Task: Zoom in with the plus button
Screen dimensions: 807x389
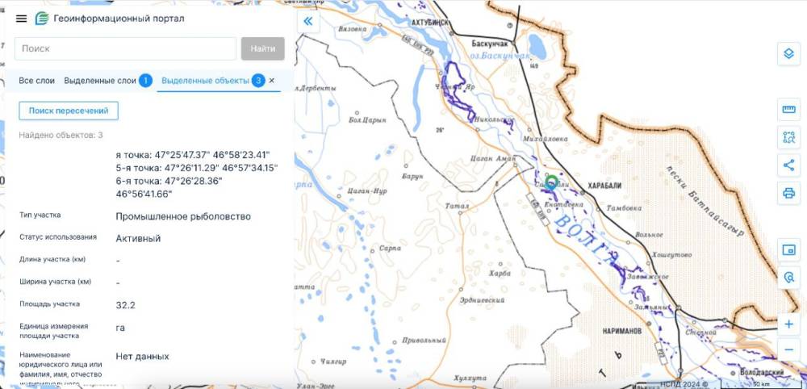Action: (x=788, y=324)
